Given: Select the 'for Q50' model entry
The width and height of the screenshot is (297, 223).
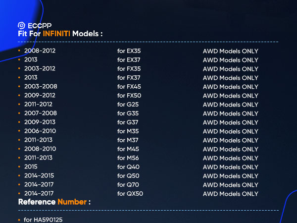Looking at the screenshot, I should [128, 176].
